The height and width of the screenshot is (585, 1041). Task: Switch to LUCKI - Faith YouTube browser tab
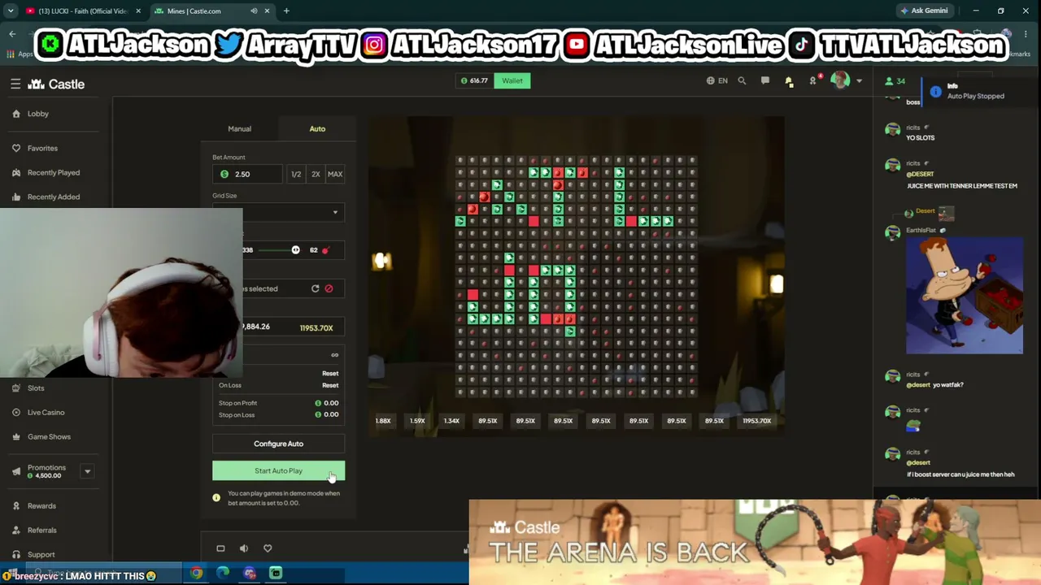click(x=83, y=11)
